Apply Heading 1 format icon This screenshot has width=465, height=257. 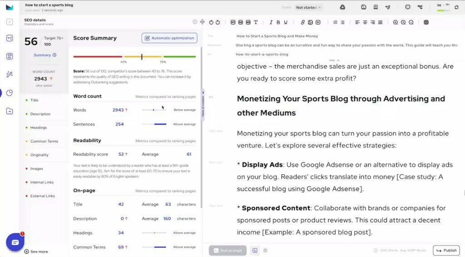233,22
